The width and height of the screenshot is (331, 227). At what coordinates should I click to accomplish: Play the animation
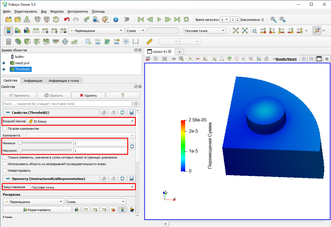tap(159, 19)
